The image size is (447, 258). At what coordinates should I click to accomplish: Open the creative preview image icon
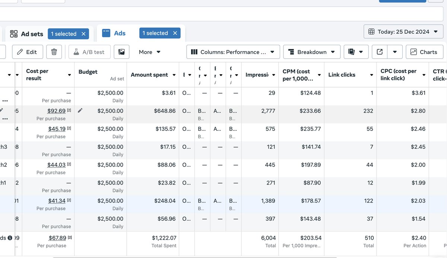[x=121, y=52]
